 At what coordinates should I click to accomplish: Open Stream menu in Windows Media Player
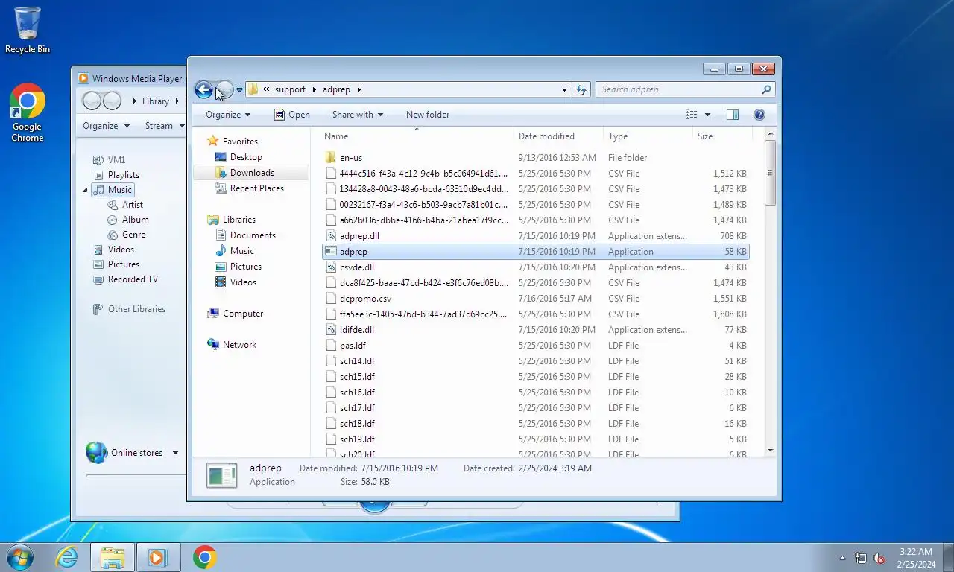[x=164, y=126]
